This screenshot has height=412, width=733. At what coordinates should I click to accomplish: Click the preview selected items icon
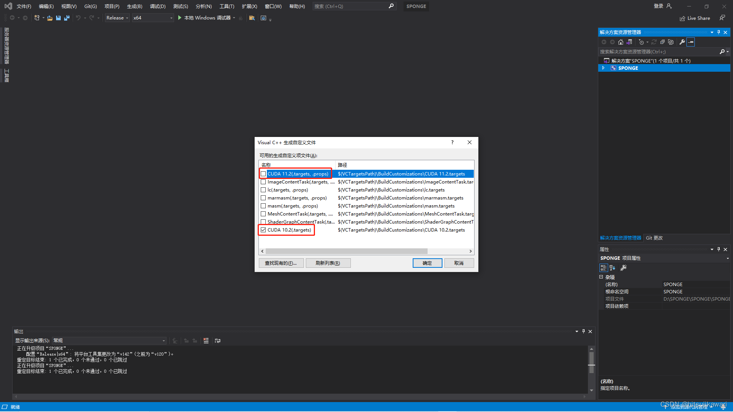691,42
